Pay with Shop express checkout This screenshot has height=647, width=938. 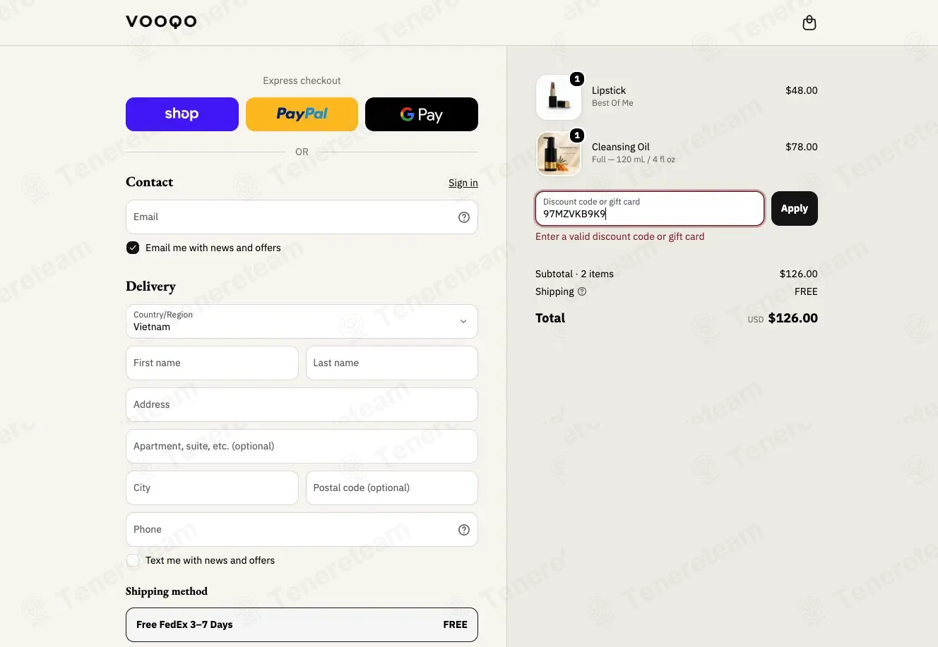pyautogui.click(x=182, y=114)
